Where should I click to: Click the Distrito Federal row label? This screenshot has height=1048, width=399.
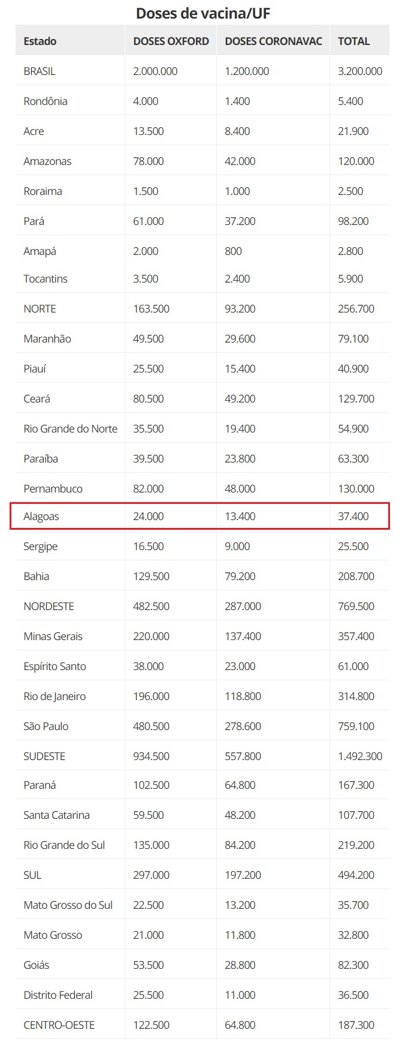pyautogui.click(x=58, y=995)
